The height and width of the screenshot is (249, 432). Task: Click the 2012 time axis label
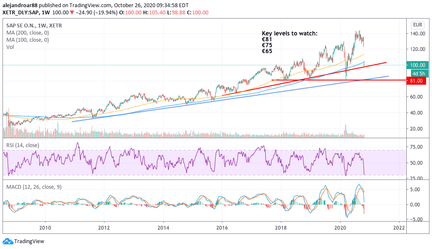(x=104, y=228)
